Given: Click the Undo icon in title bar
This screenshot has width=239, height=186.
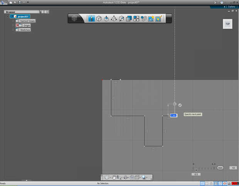Looking at the screenshot, I should [24, 2].
